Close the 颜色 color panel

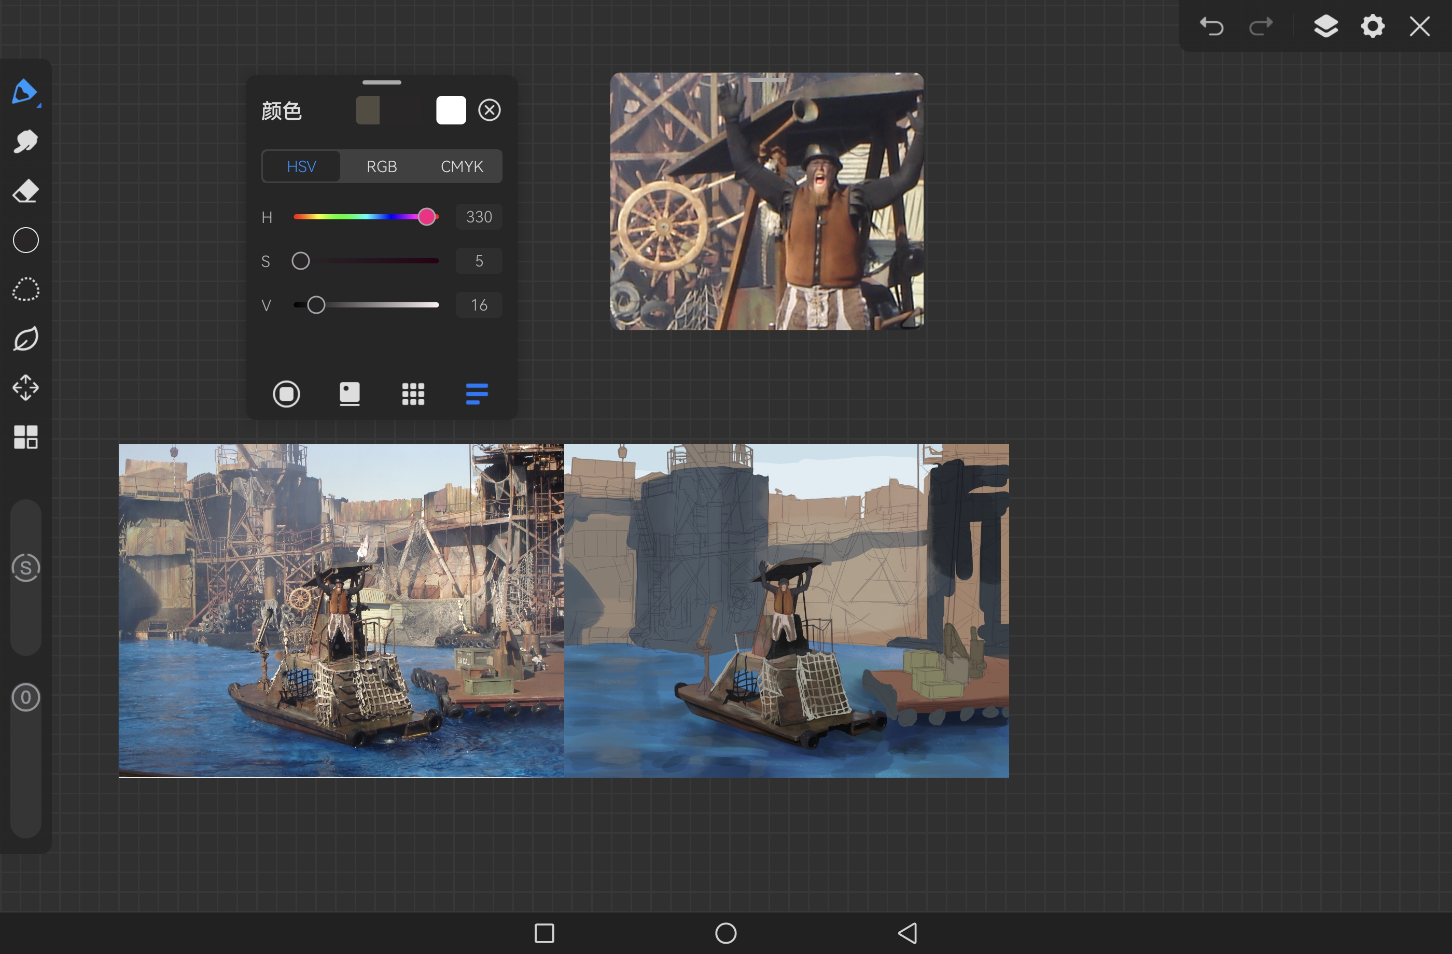[490, 110]
